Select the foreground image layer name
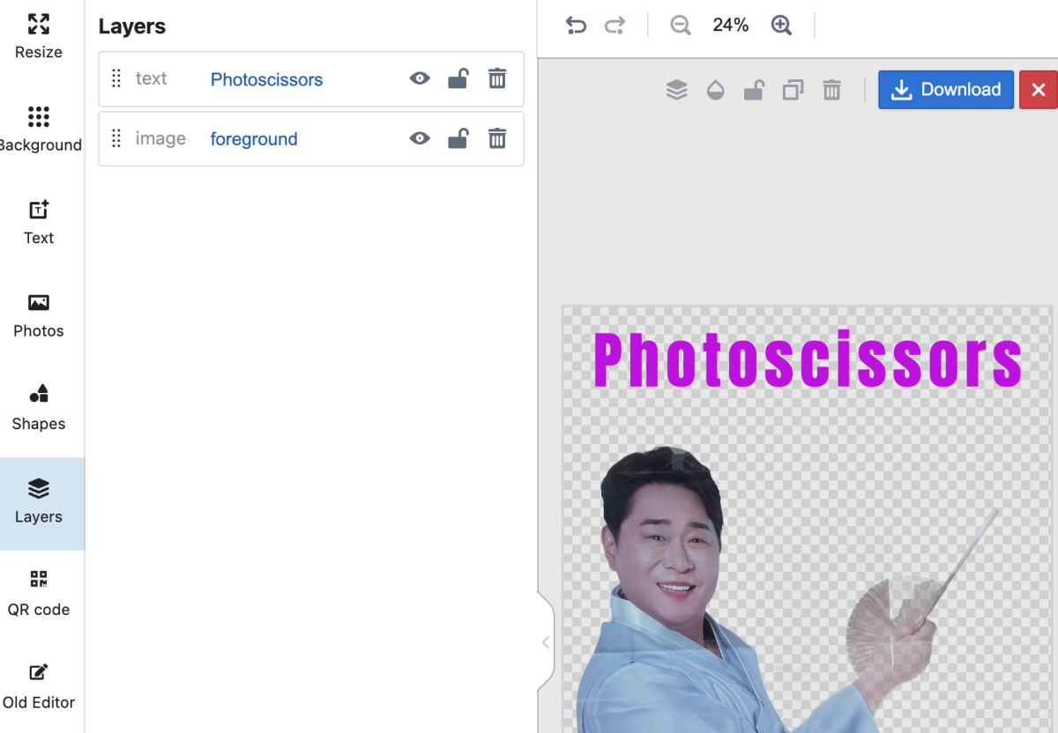This screenshot has width=1058, height=733. (x=254, y=139)
